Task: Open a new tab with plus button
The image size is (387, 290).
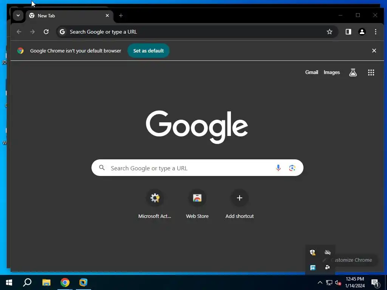Action: [121, 15]
